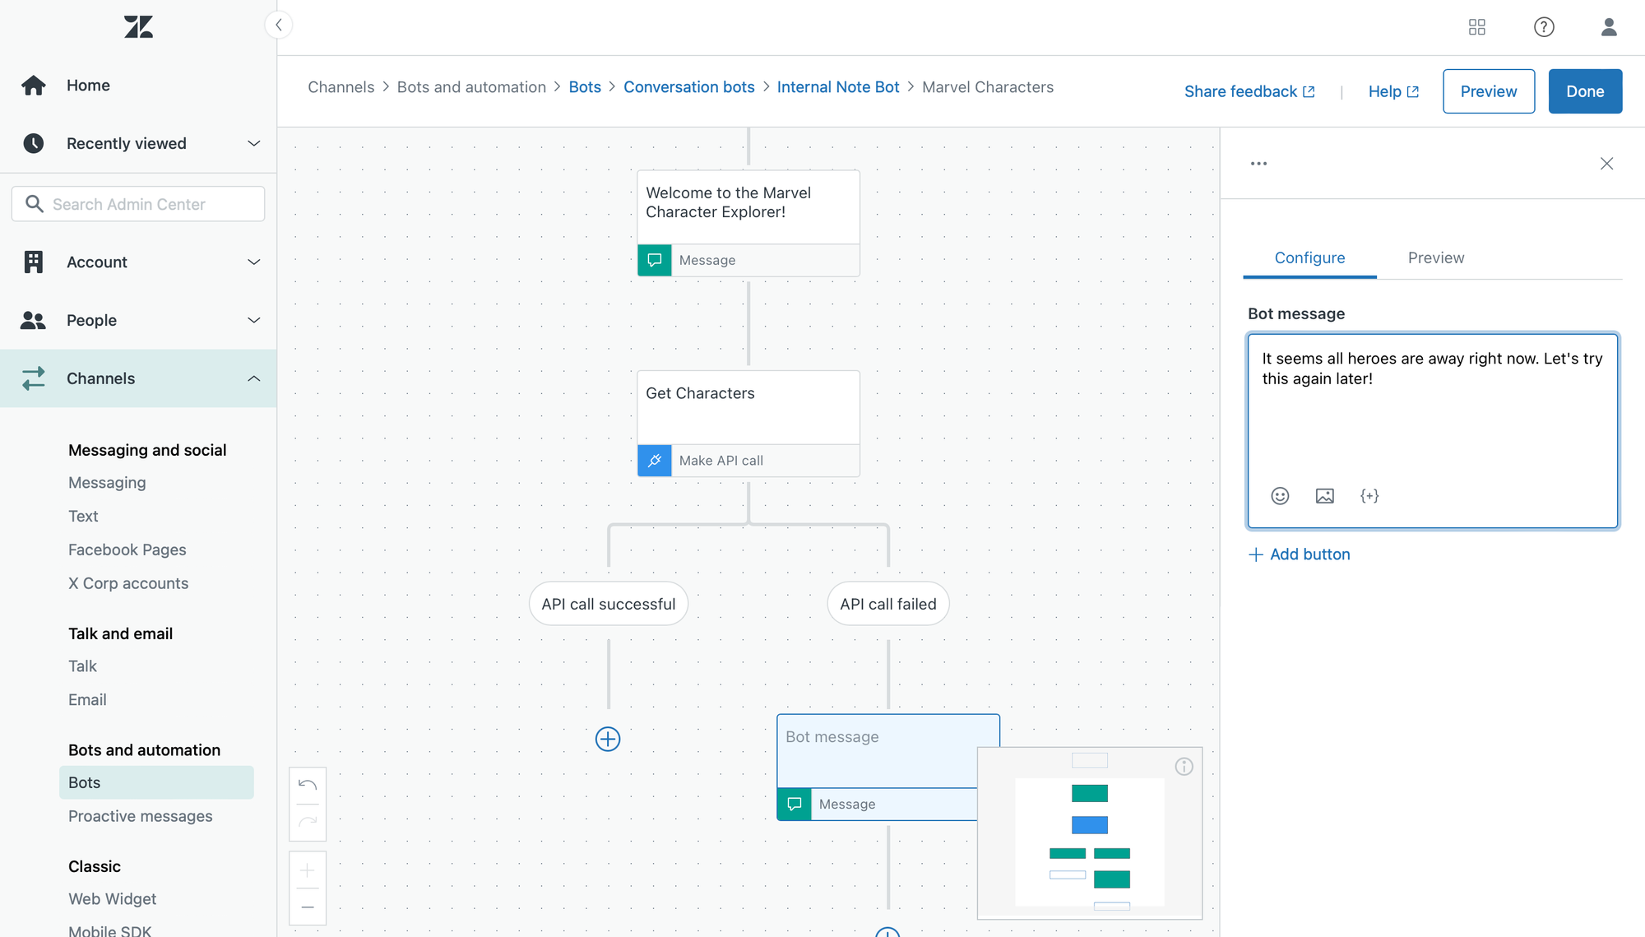Insert a variable using the braces icon
Image resolution: width=1645 pixels, height=937 pixels.
pos(1369,496)
